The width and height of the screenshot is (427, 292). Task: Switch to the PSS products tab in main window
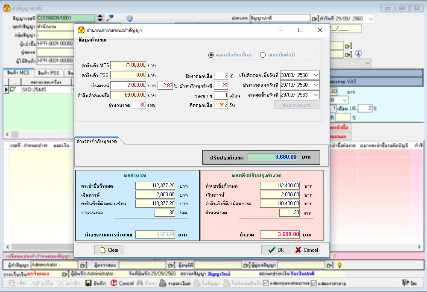49,73
